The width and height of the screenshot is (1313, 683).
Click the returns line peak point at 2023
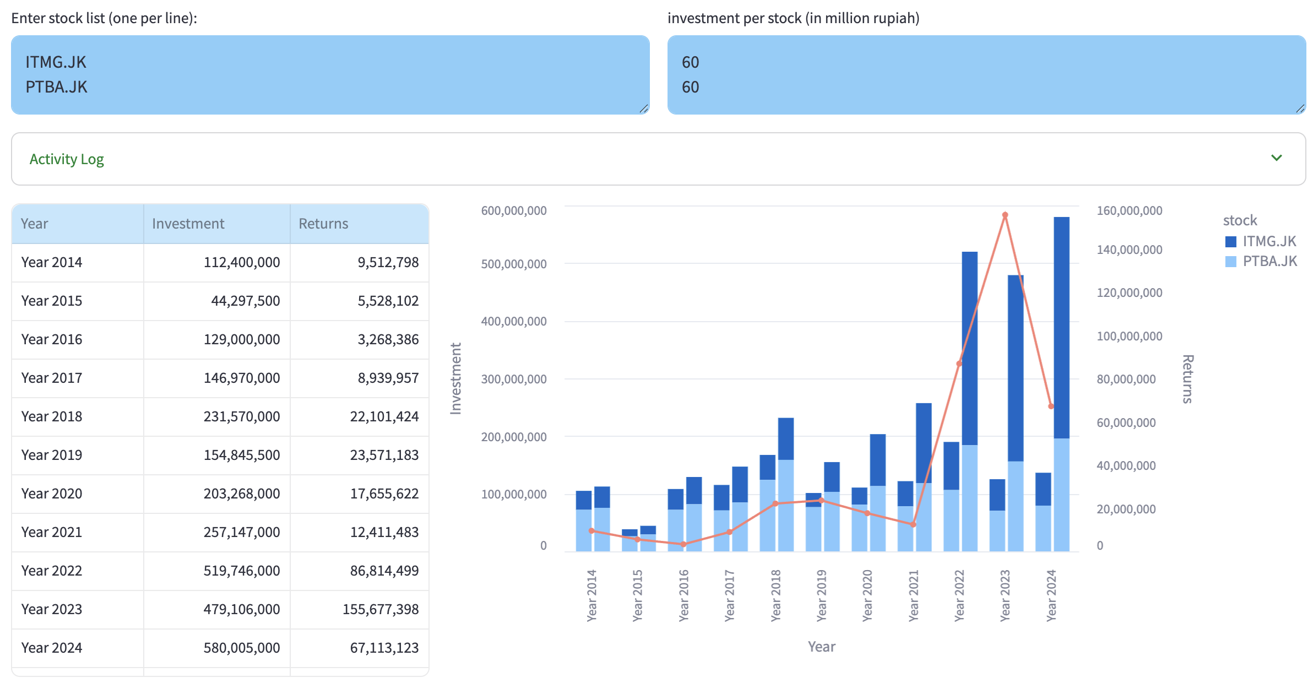1005,215
